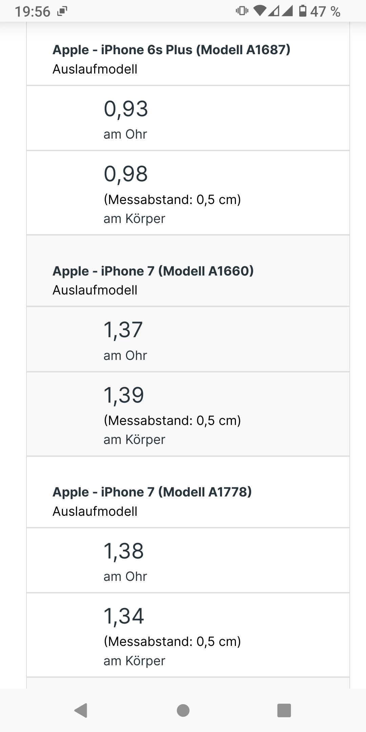Viewport: 366px width, 732px height.
Task: Tap the Android back navigation button
Action: pos(81,710)
